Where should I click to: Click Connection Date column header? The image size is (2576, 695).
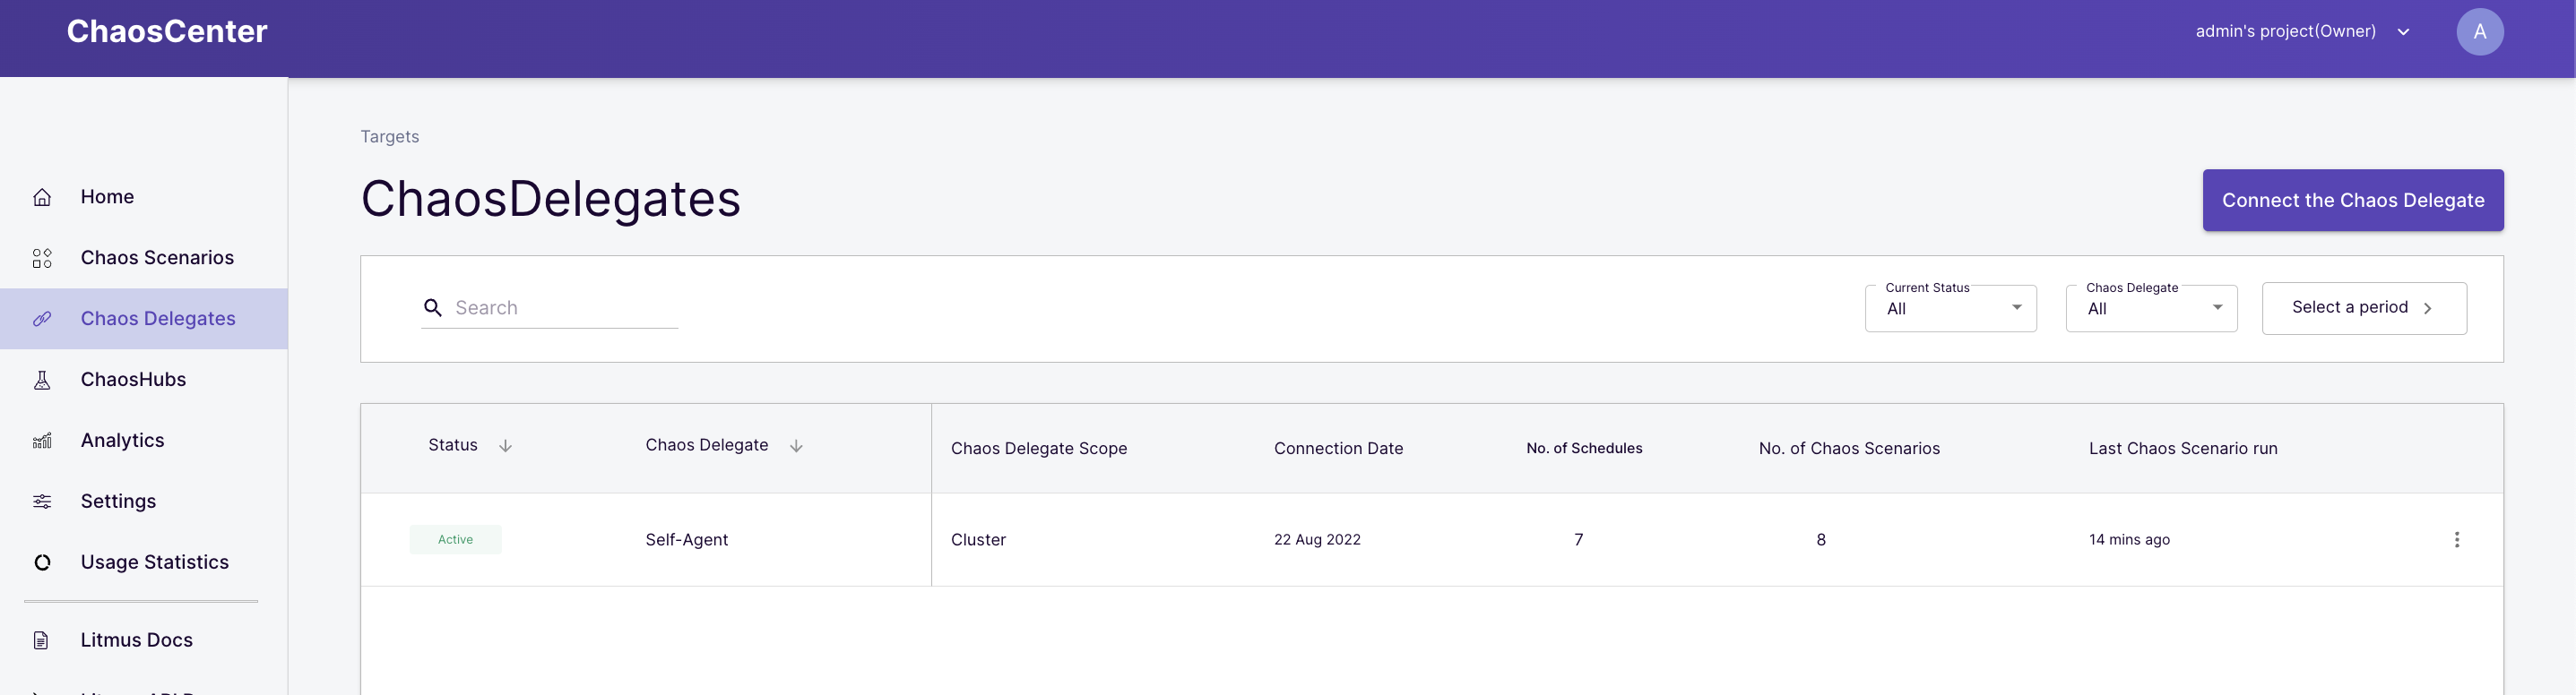pos(1338,449)
